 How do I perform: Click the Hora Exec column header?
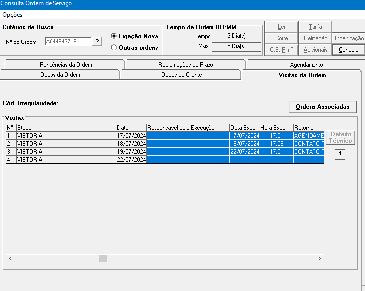click(276, 128)
